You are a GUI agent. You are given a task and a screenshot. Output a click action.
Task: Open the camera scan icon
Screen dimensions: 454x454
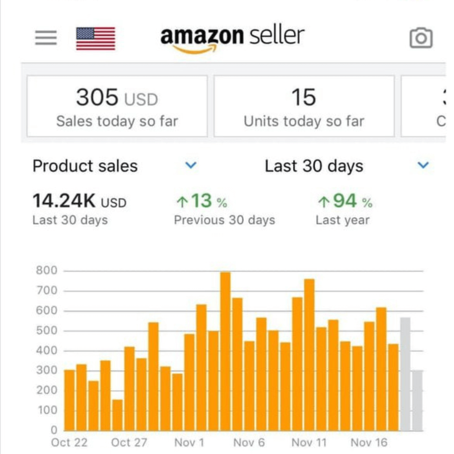coord(421,38)
